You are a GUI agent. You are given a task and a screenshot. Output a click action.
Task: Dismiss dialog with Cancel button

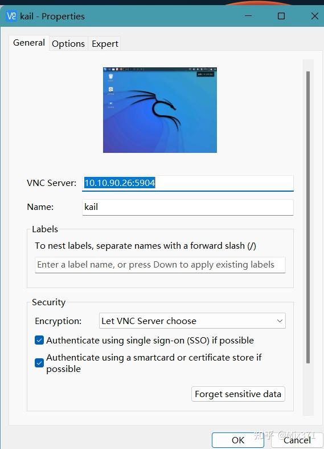[297, 440]
